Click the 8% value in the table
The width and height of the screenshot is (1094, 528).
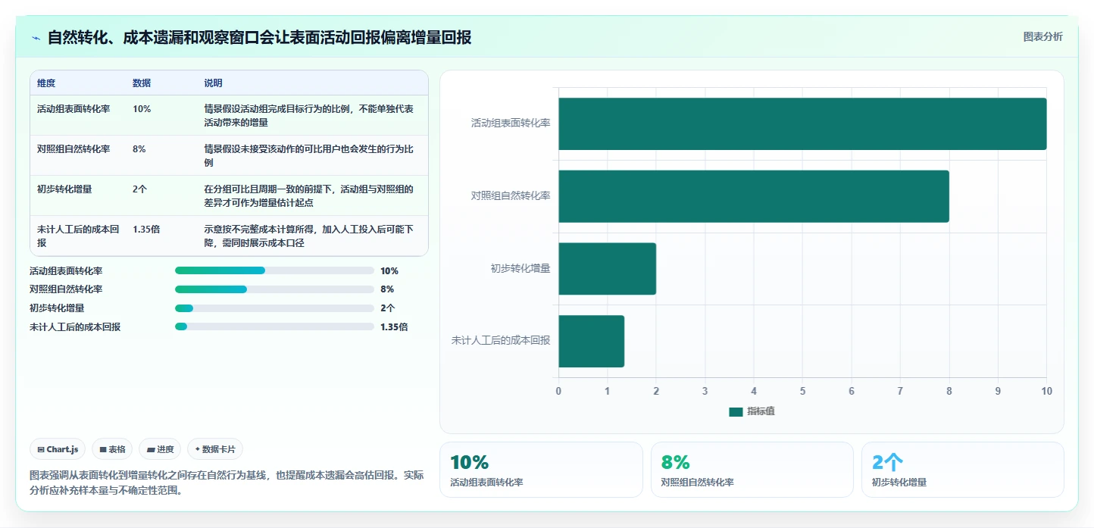[139, 148]
